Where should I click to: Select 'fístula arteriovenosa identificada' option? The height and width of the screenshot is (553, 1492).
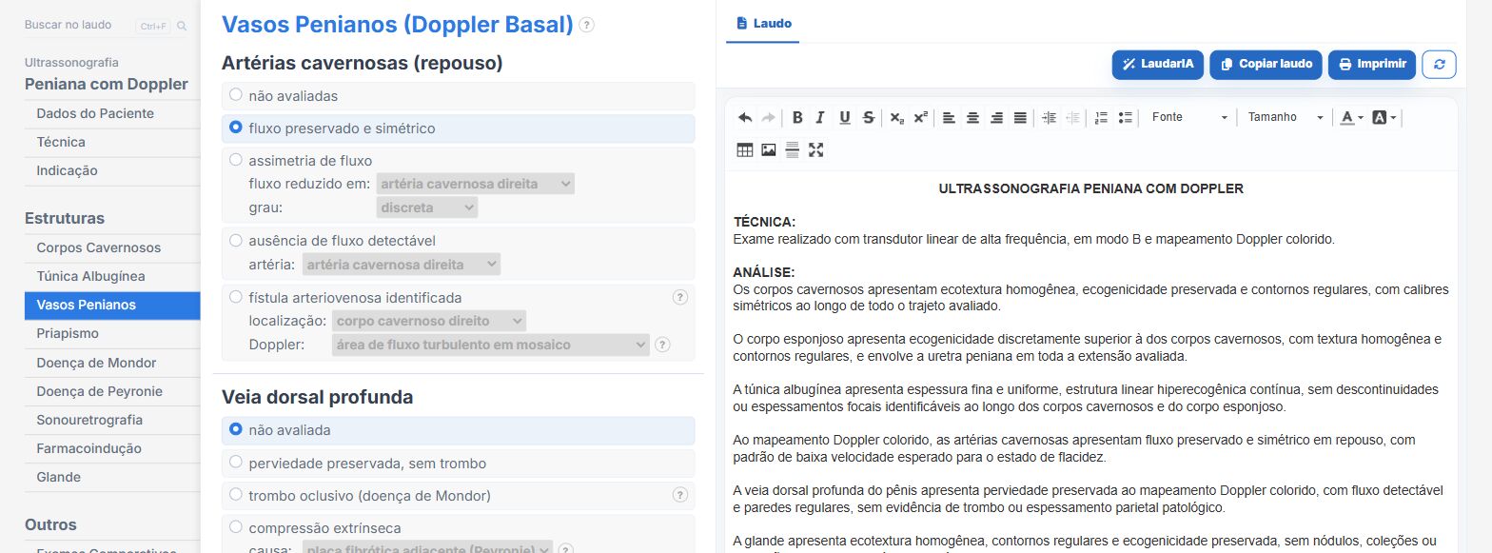pos(236,298)
